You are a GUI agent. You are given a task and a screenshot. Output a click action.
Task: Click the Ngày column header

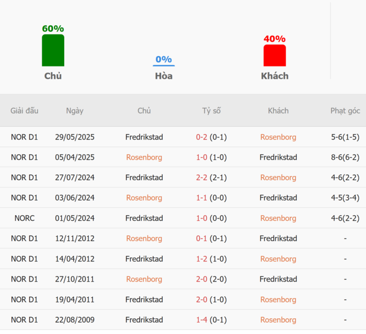tap(75, 110)
